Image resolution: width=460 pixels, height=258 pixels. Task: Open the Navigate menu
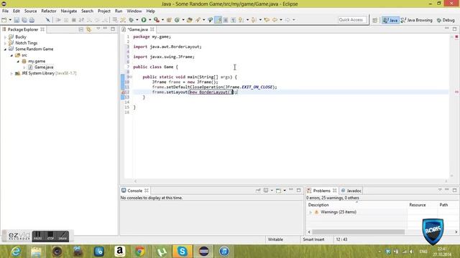[69, 11]
